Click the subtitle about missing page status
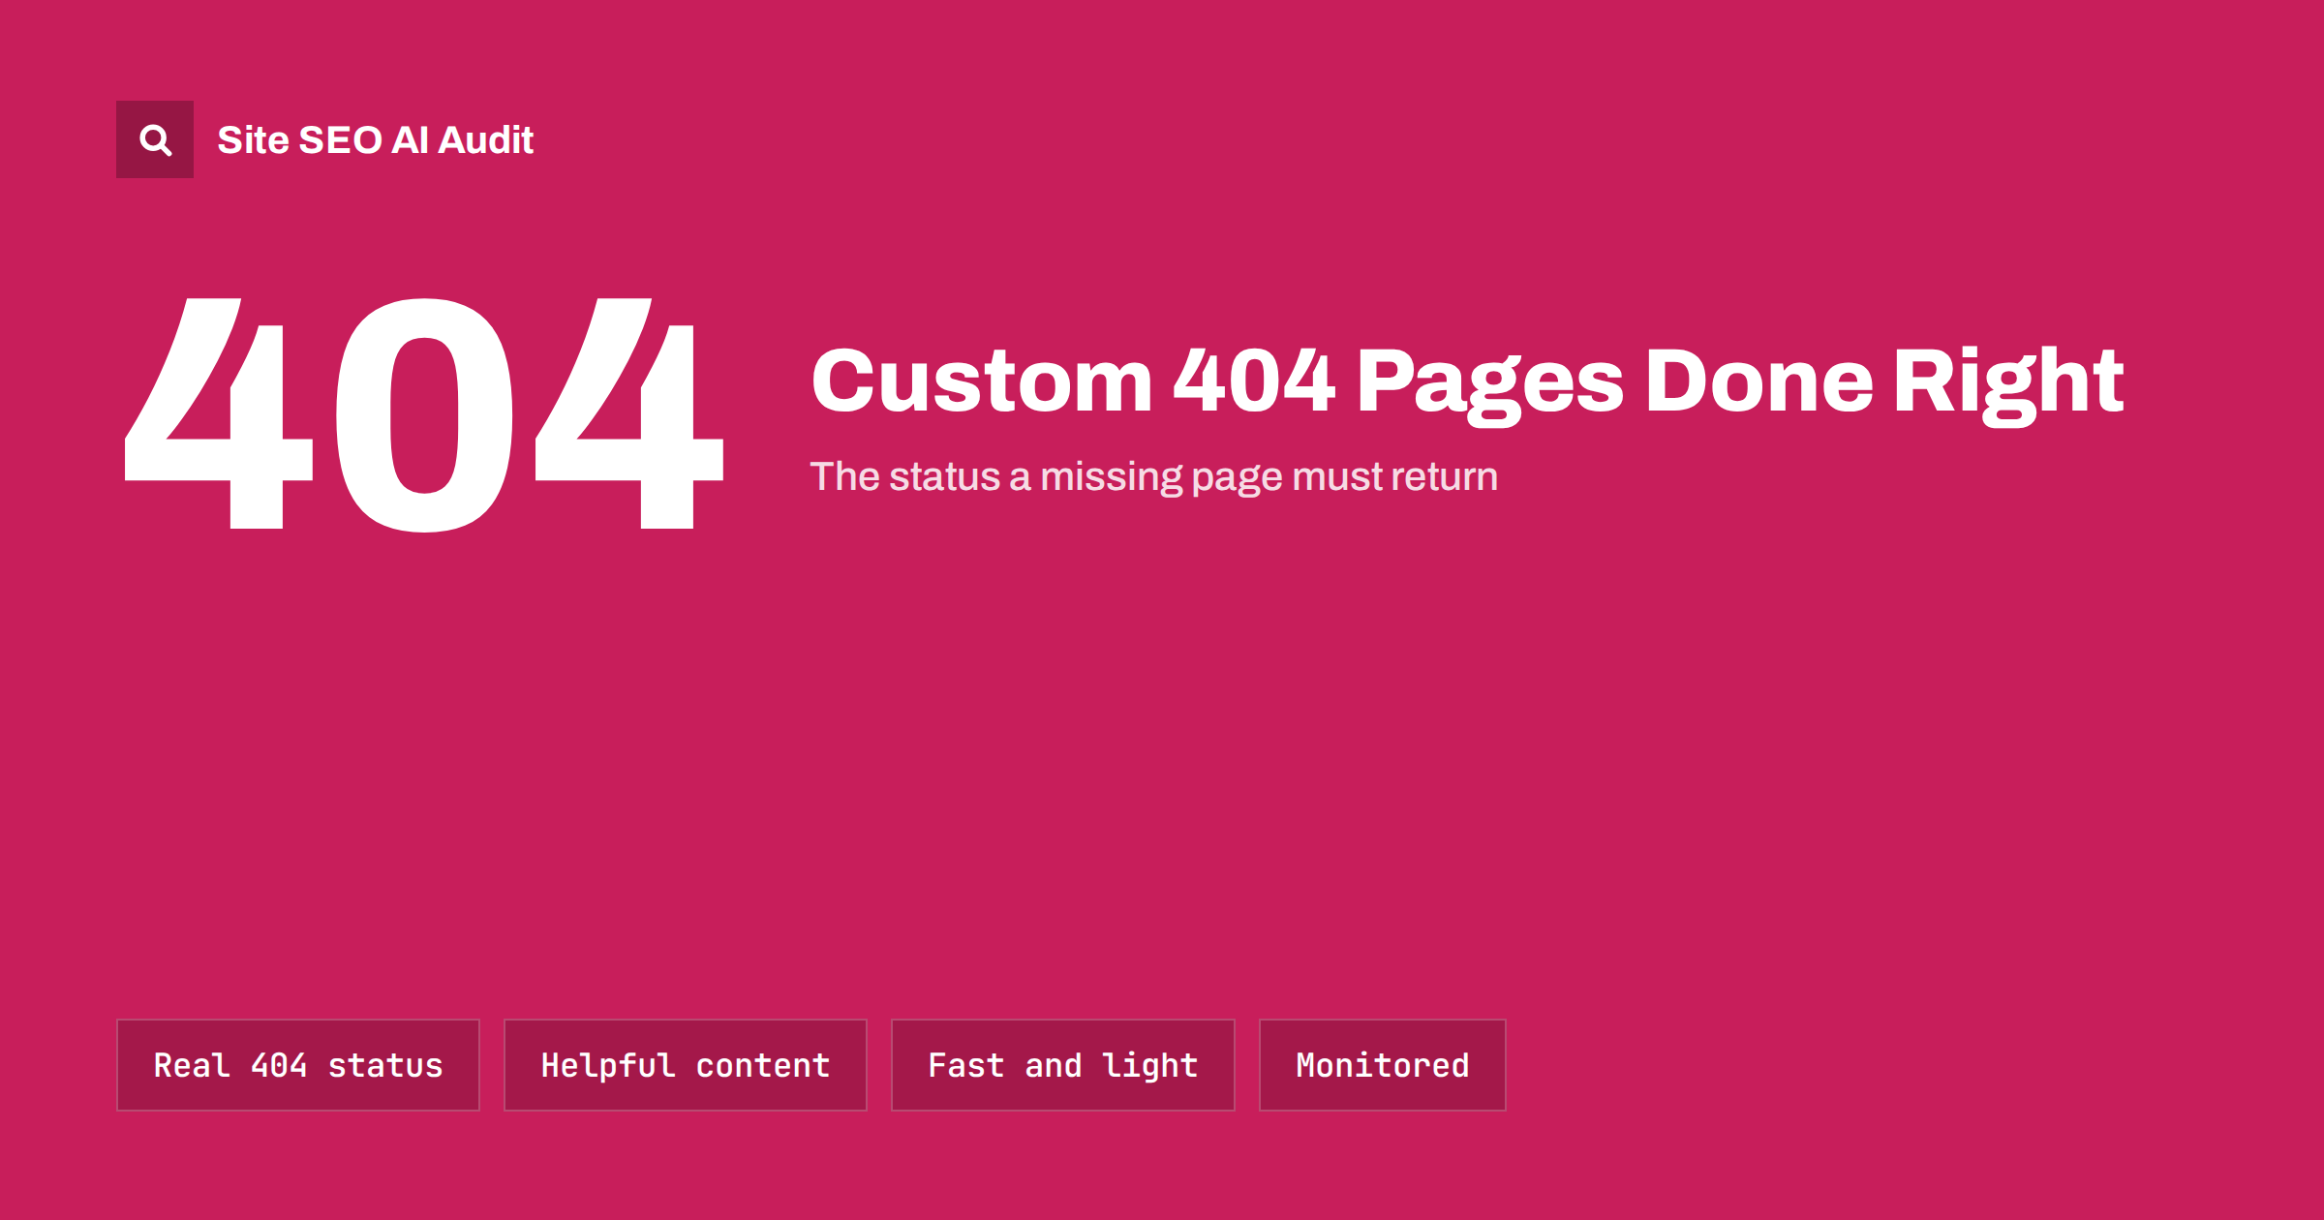This screenshot has width=2324, height=1220. pos(1154,477)
